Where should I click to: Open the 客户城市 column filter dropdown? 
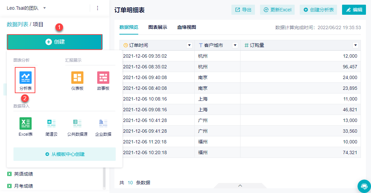pos(235,45)
